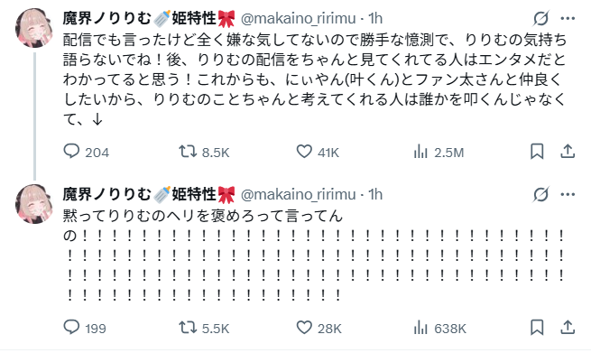Viewport: 591px width, 353px height.
Task: Like the second tweet with 28K likes
Action: tap(319, 328)
